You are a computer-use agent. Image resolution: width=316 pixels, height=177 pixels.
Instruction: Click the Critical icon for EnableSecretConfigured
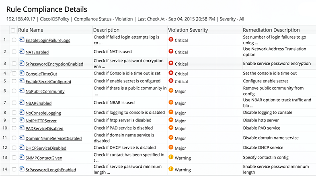point(171,81)
